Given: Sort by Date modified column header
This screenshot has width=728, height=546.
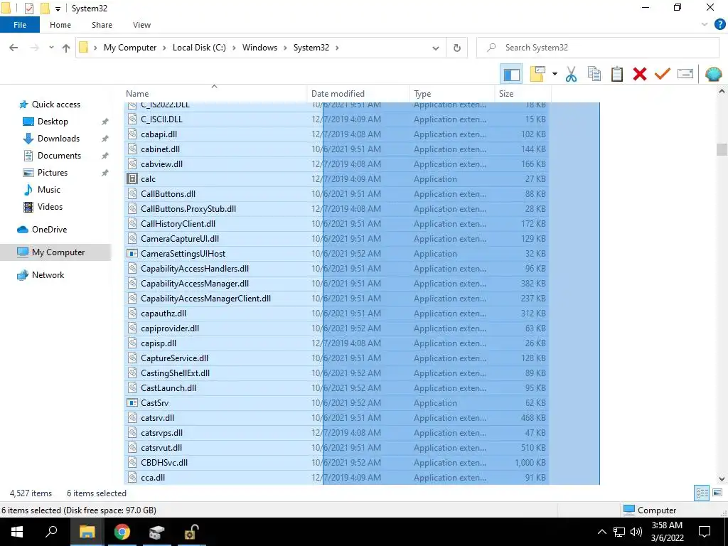Looking at the screenshot, I should [358, 93].
